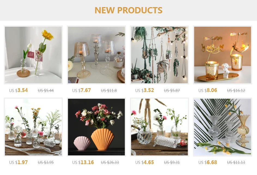Open the mini glass bottle vases product
The height and width of the screenshot is (175, 257).
(x=33, y=127)
